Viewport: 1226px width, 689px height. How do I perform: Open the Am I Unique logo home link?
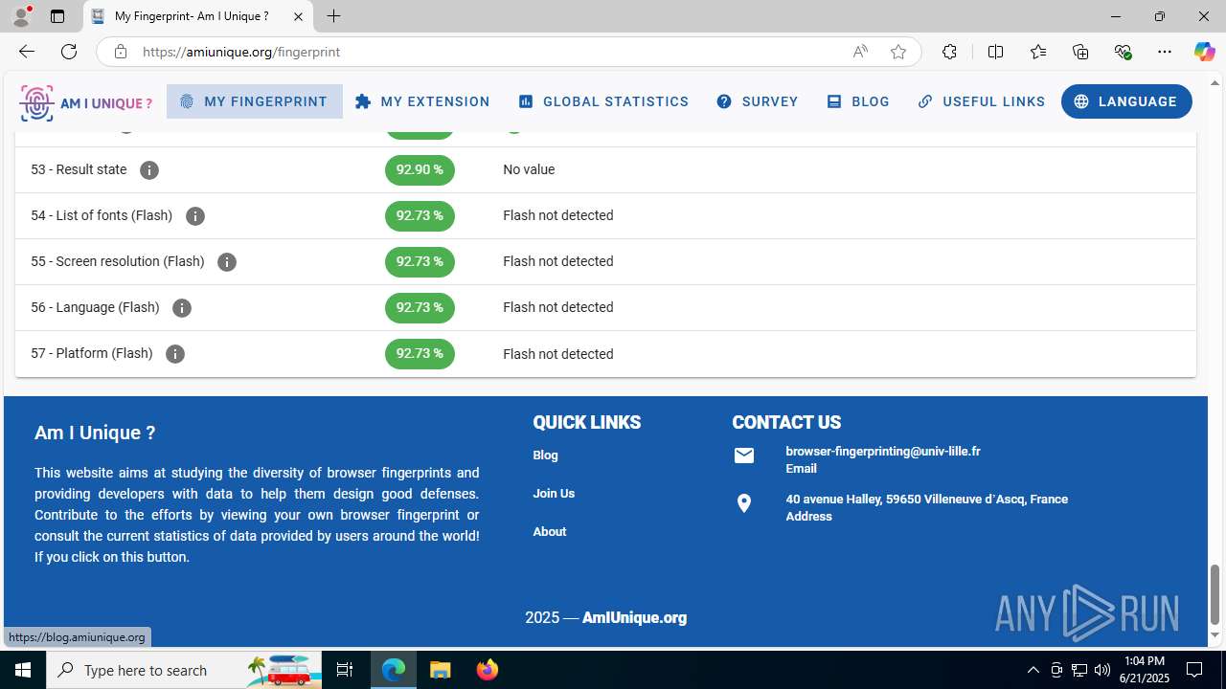(86, 102)
